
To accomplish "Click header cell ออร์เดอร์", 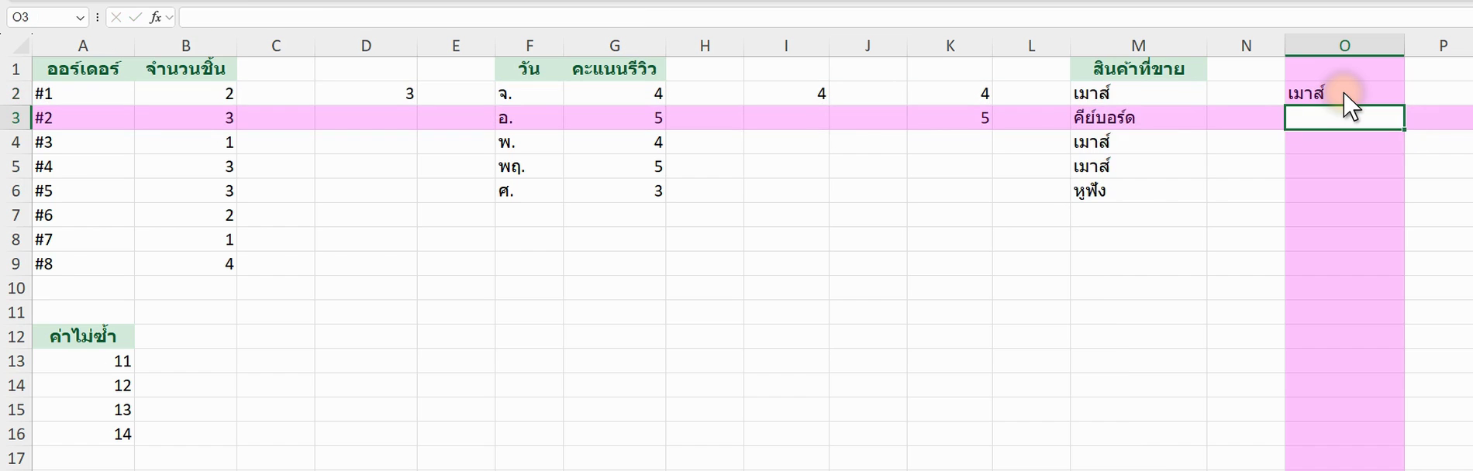I will 83,69.
